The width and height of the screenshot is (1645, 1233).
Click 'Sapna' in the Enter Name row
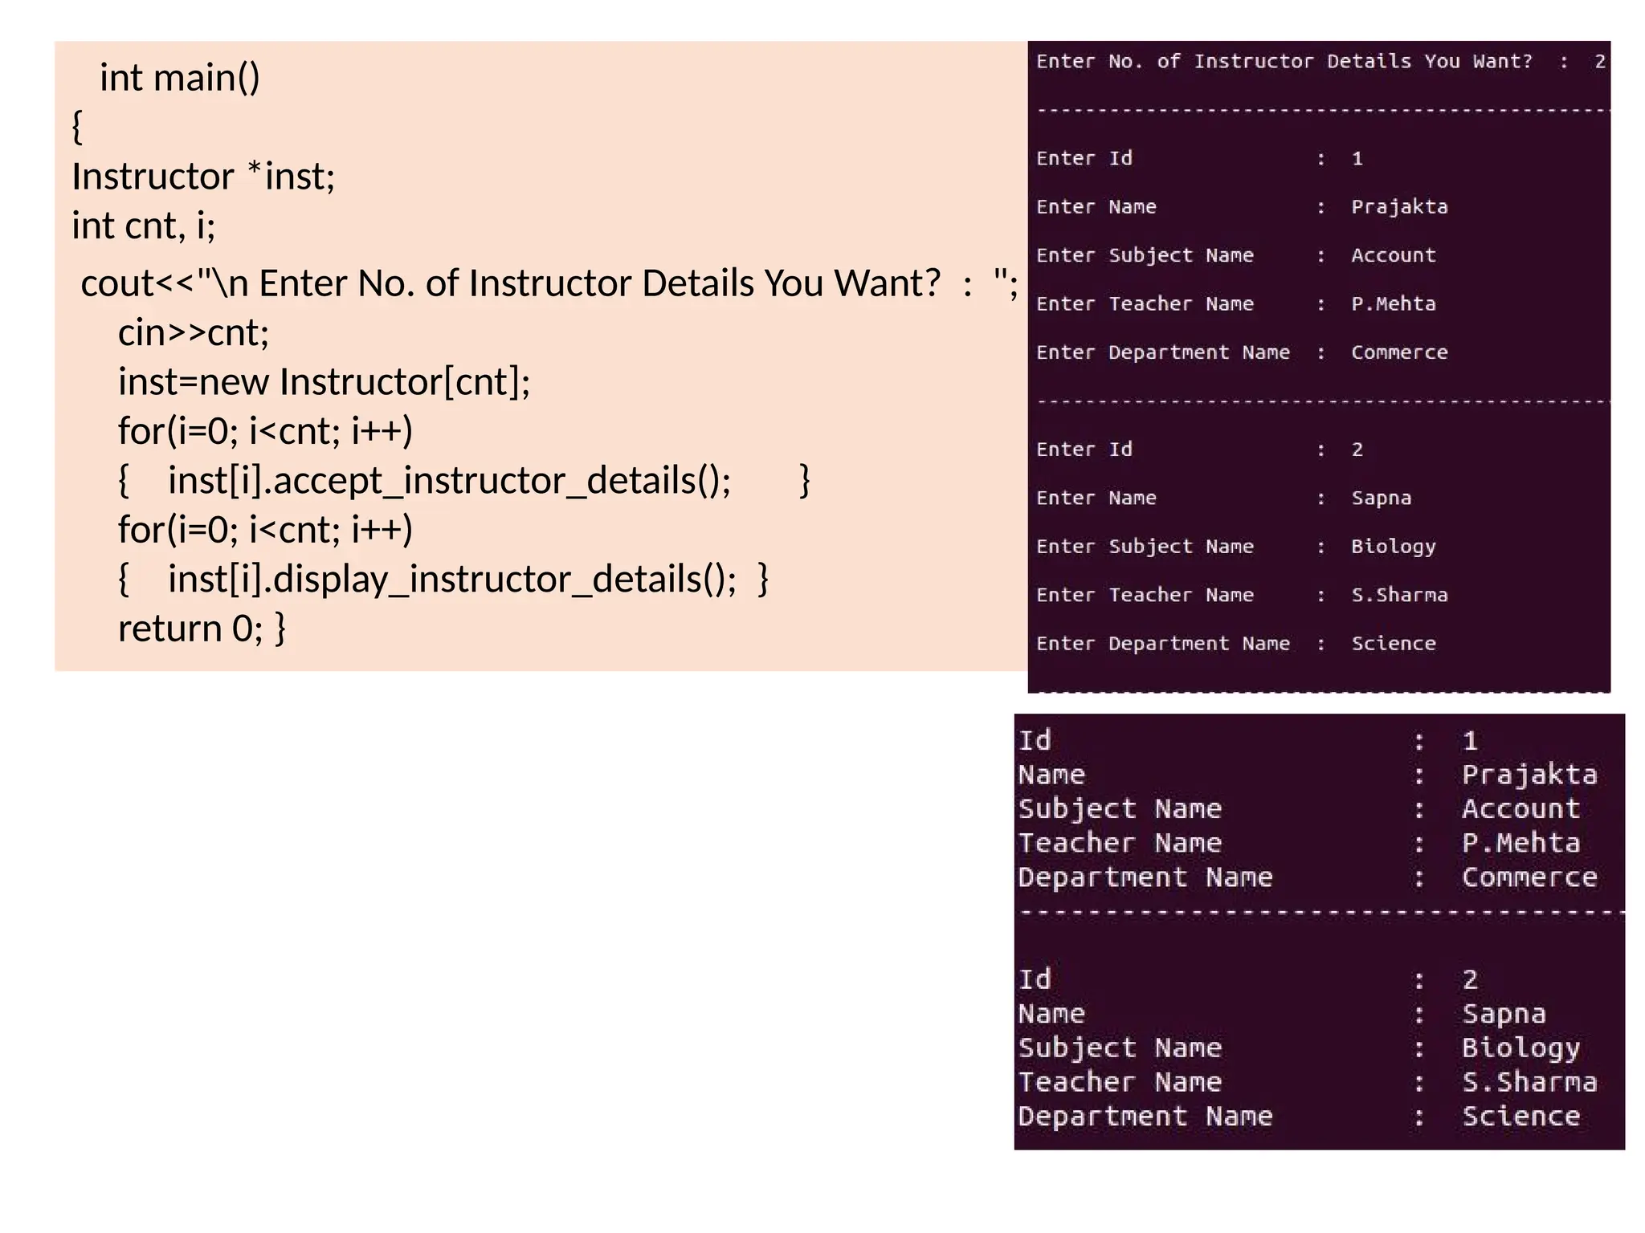1382,498
